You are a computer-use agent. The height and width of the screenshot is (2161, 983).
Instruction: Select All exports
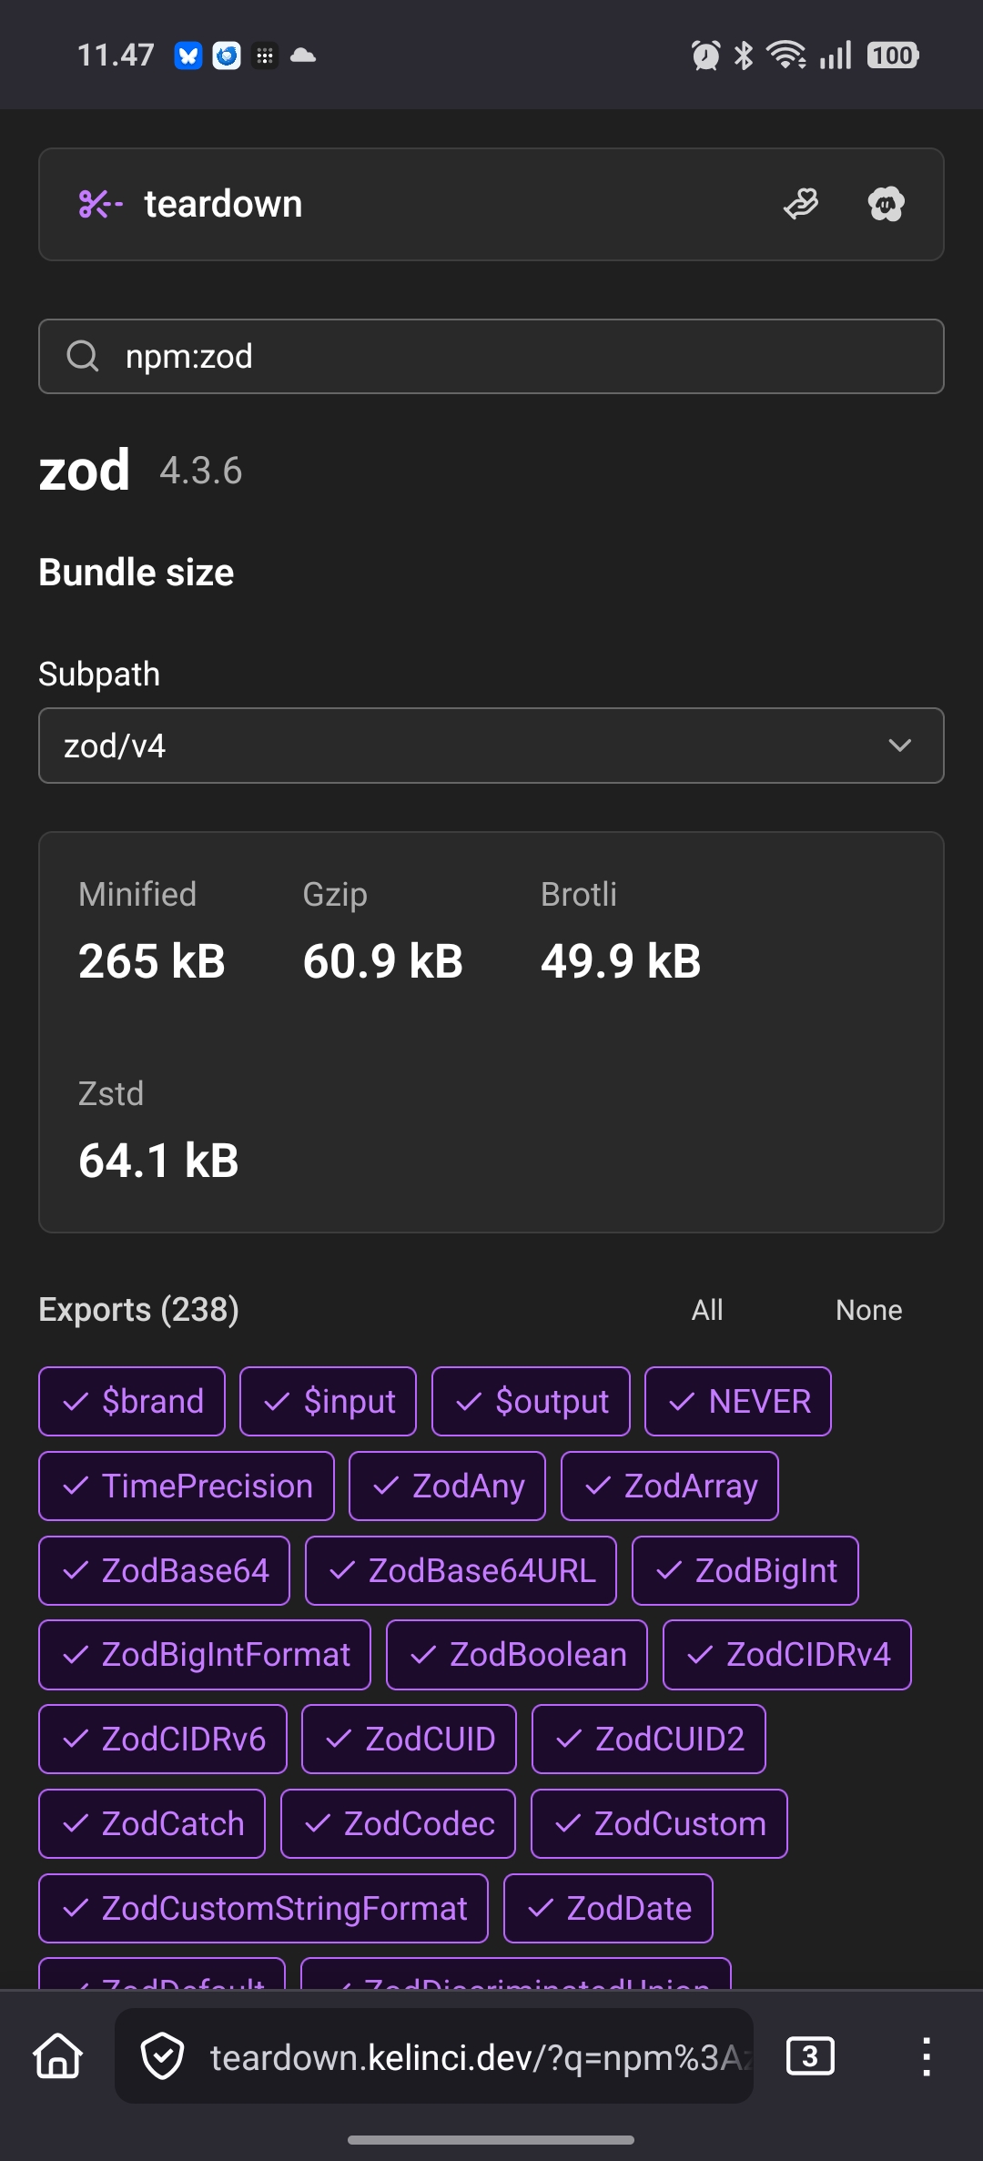(x=707, y=1310)
